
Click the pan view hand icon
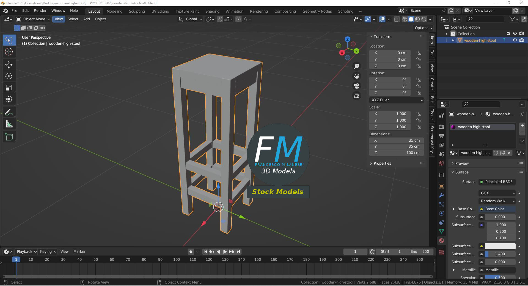click(x=357, y=76)
